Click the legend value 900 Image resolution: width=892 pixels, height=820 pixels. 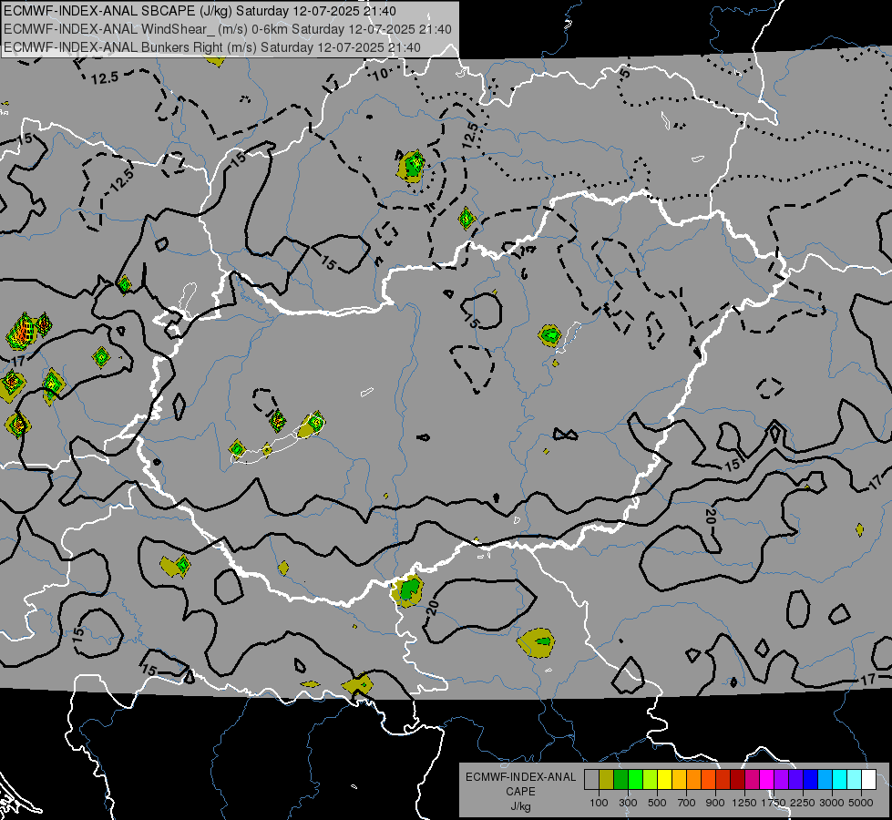(715, 803)
